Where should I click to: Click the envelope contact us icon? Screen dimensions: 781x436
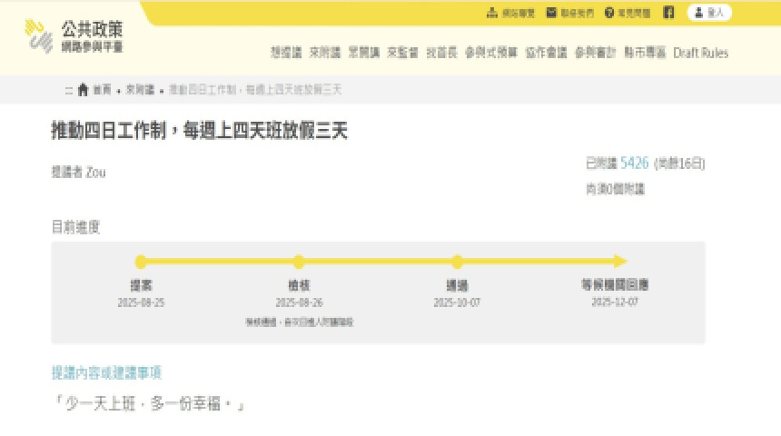point(551,13)
